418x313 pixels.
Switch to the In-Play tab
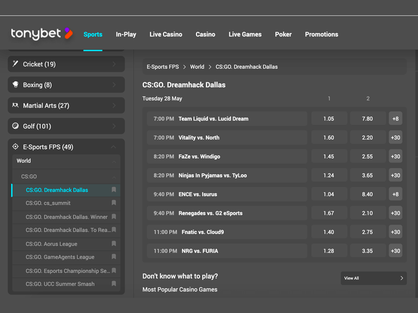point(126,34)
